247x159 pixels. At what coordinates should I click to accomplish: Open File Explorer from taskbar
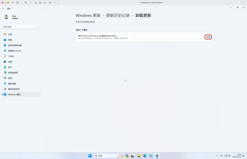139,156
